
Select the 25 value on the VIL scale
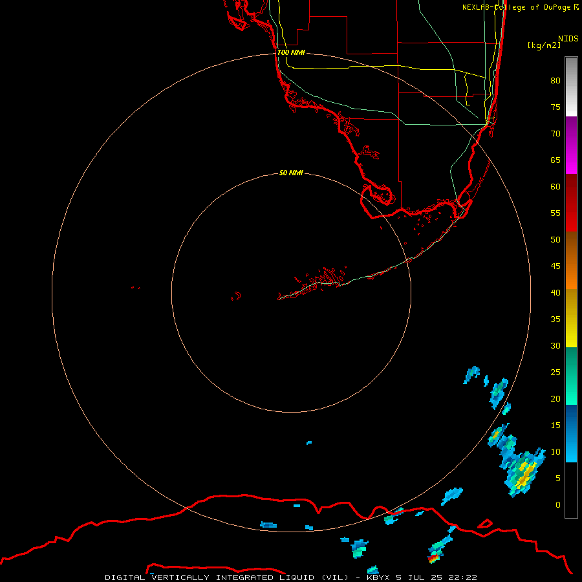click(x=555, y=372)
